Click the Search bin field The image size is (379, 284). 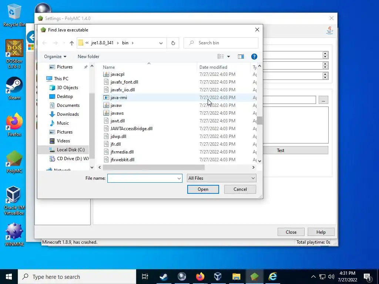click(221, 43)
